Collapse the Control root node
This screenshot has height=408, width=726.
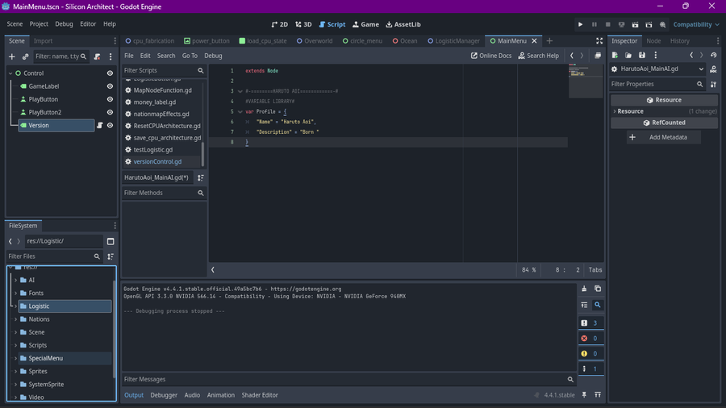coord(10,73)
